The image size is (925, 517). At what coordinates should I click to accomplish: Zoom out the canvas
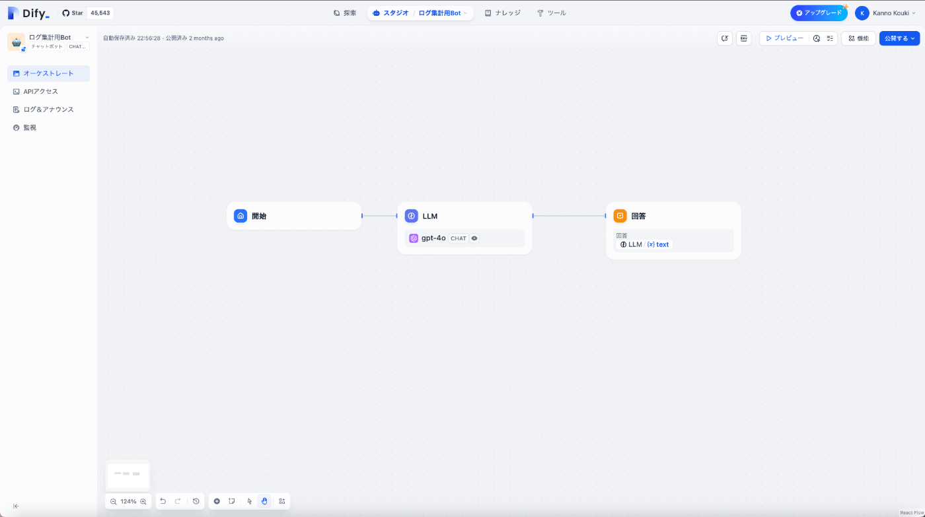pos(114,501)
